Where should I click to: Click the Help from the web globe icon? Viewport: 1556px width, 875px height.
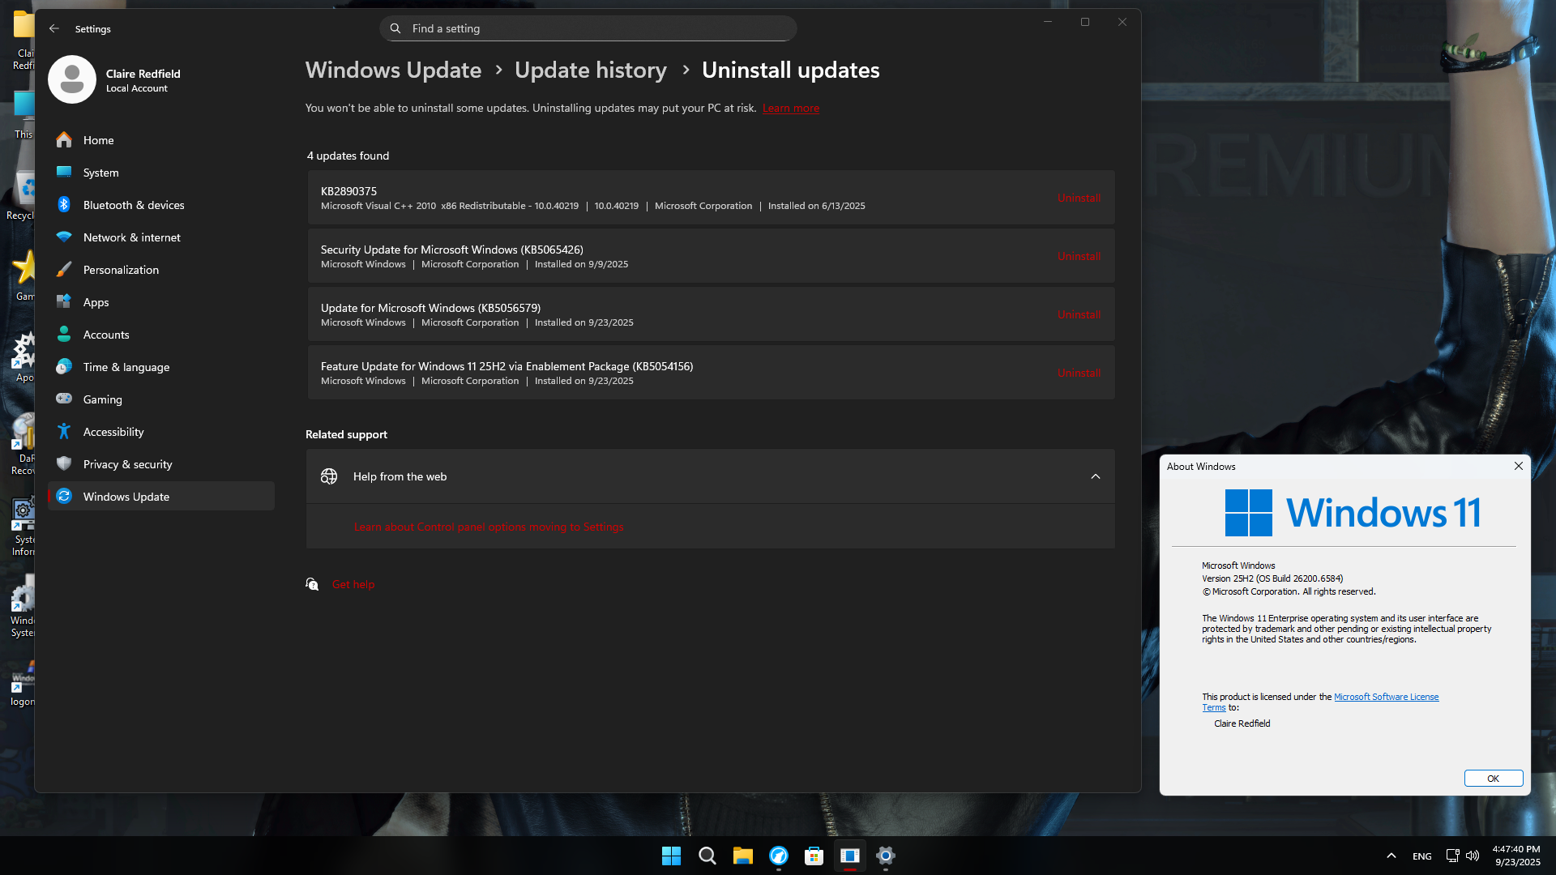tap(329, 476)
